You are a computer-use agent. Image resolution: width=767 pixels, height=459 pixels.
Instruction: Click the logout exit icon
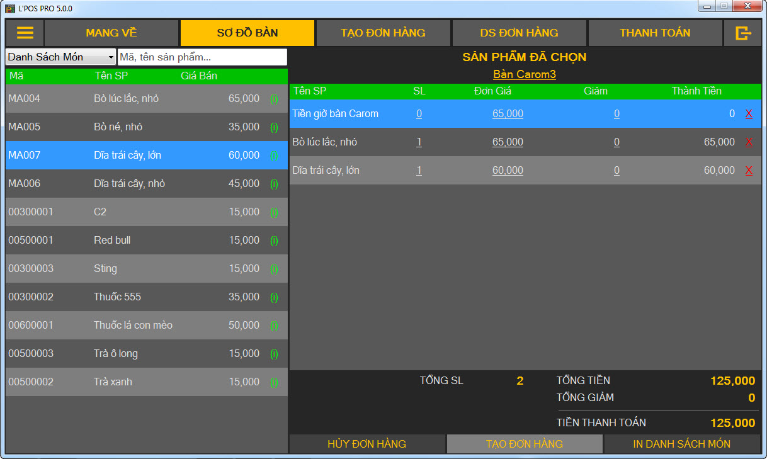[743, 33]
